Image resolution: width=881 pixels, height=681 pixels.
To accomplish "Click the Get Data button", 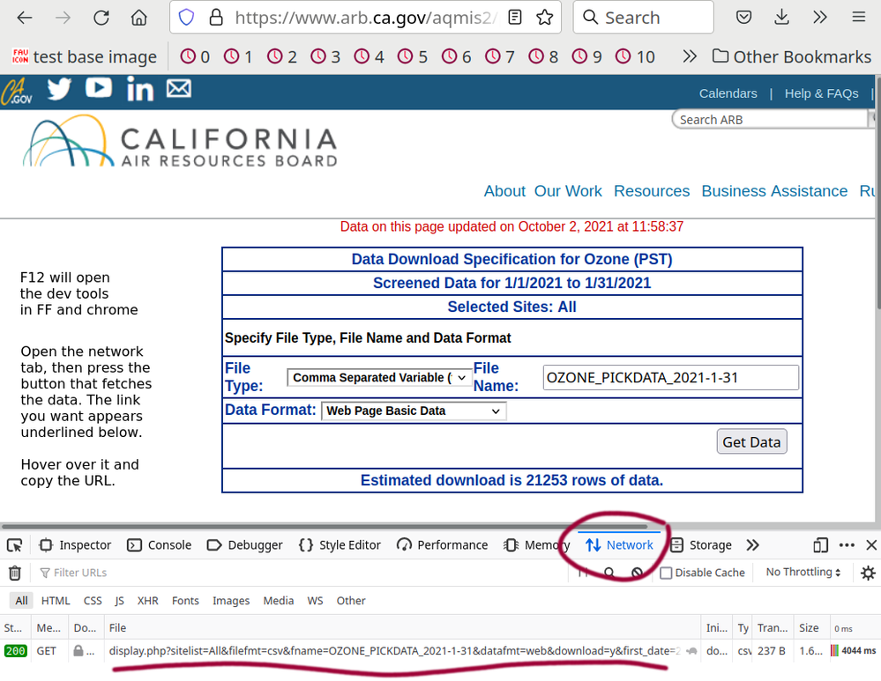I will tap(751, 442).
